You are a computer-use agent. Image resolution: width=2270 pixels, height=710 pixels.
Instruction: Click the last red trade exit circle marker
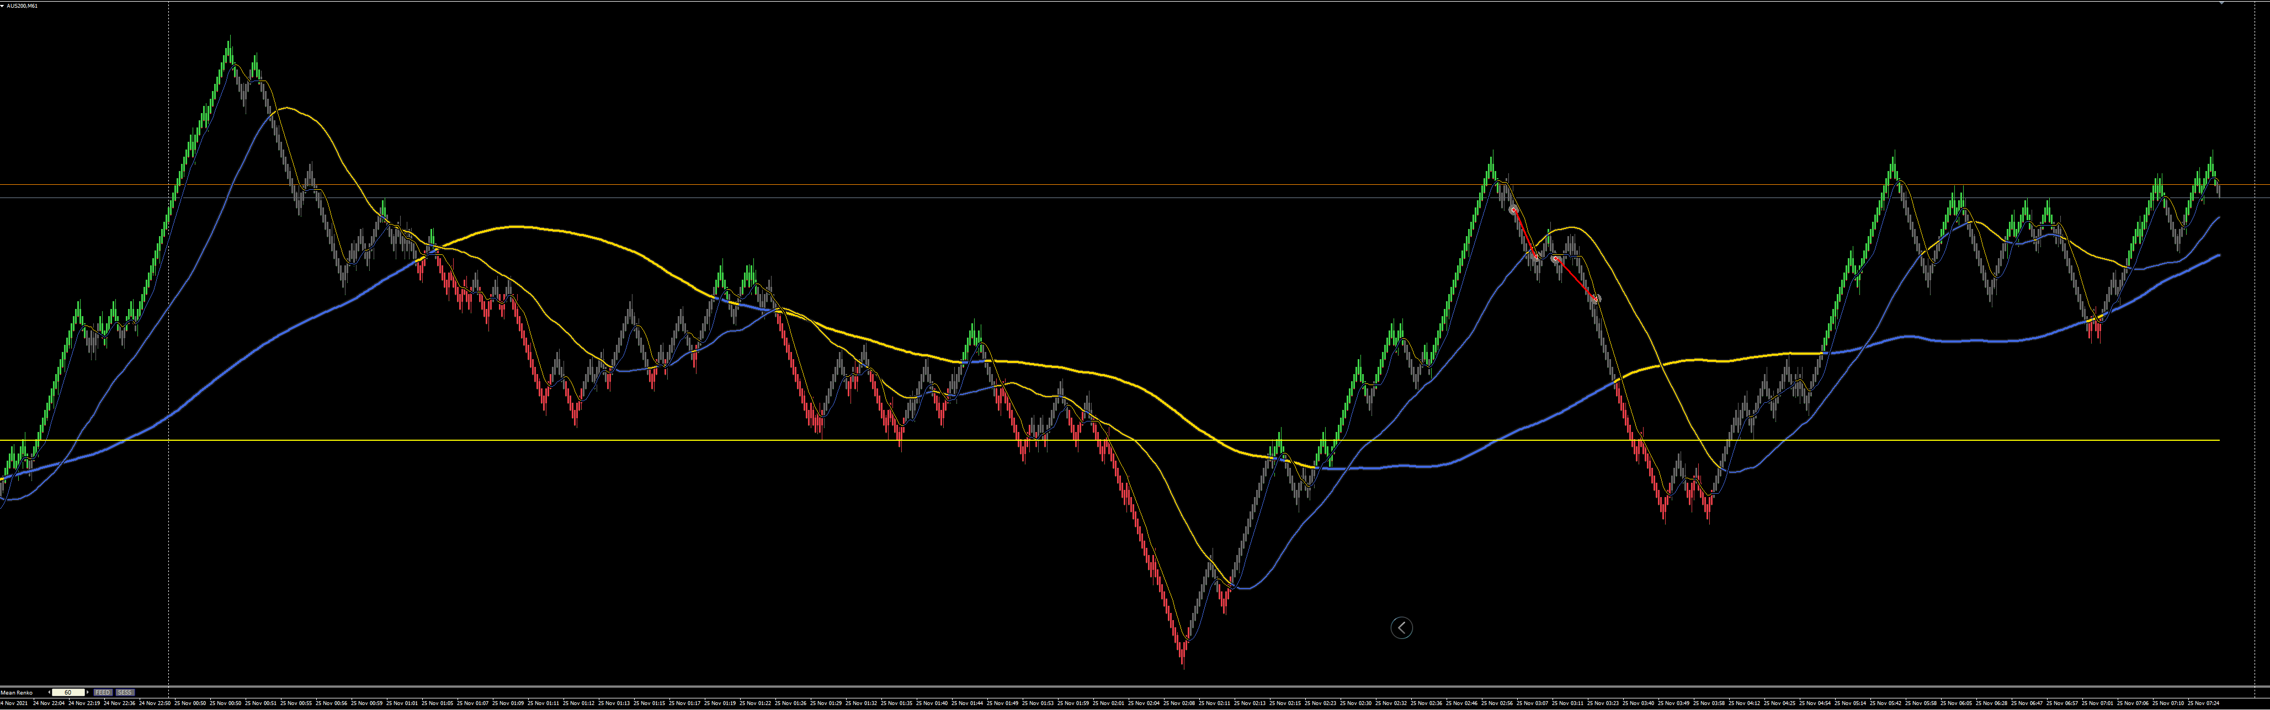click(x=1596, y=300)
